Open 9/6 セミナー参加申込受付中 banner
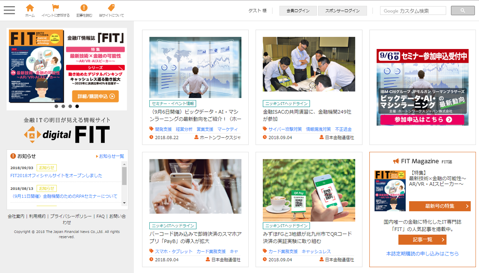This screenshot has width=479, height=273. (423, 87)
